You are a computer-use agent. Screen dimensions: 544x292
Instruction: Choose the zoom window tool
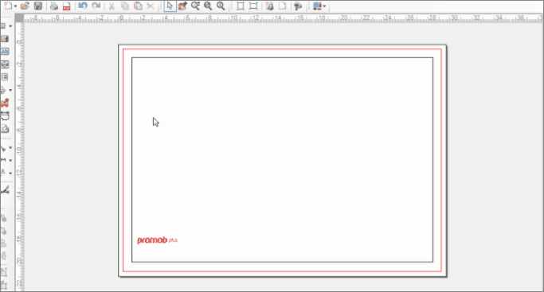[x=195, y=6]
